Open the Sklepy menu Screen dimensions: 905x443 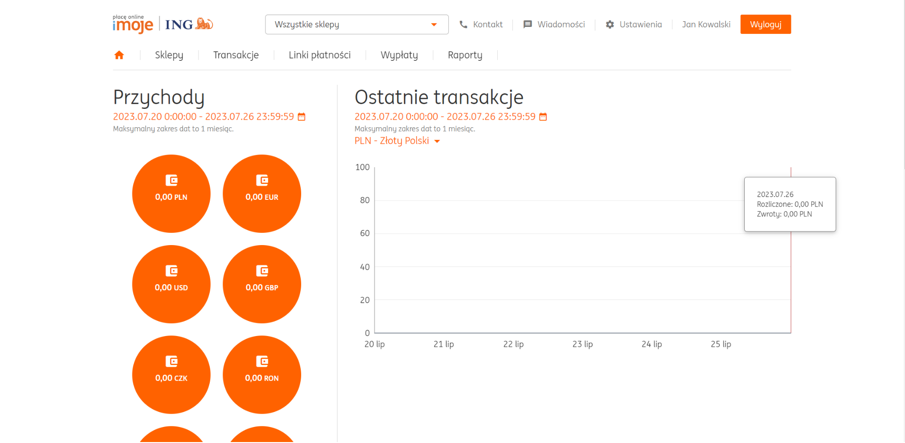coord(169,55)
